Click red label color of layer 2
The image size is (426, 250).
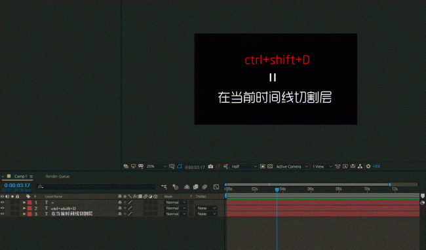click(x=29, y=208)
